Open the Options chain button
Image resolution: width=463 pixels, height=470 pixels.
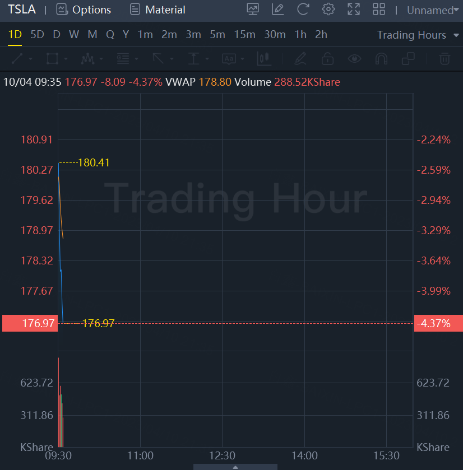click(x=84, y=10)
